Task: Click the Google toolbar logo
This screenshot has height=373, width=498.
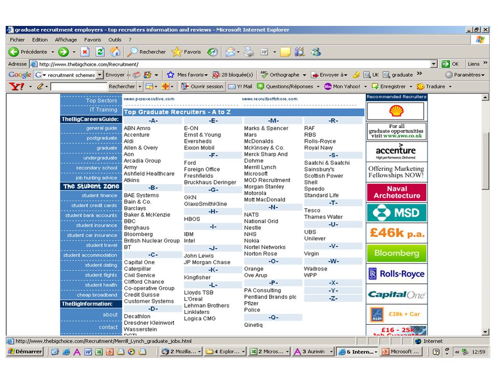Action: [x=20, y=75]
